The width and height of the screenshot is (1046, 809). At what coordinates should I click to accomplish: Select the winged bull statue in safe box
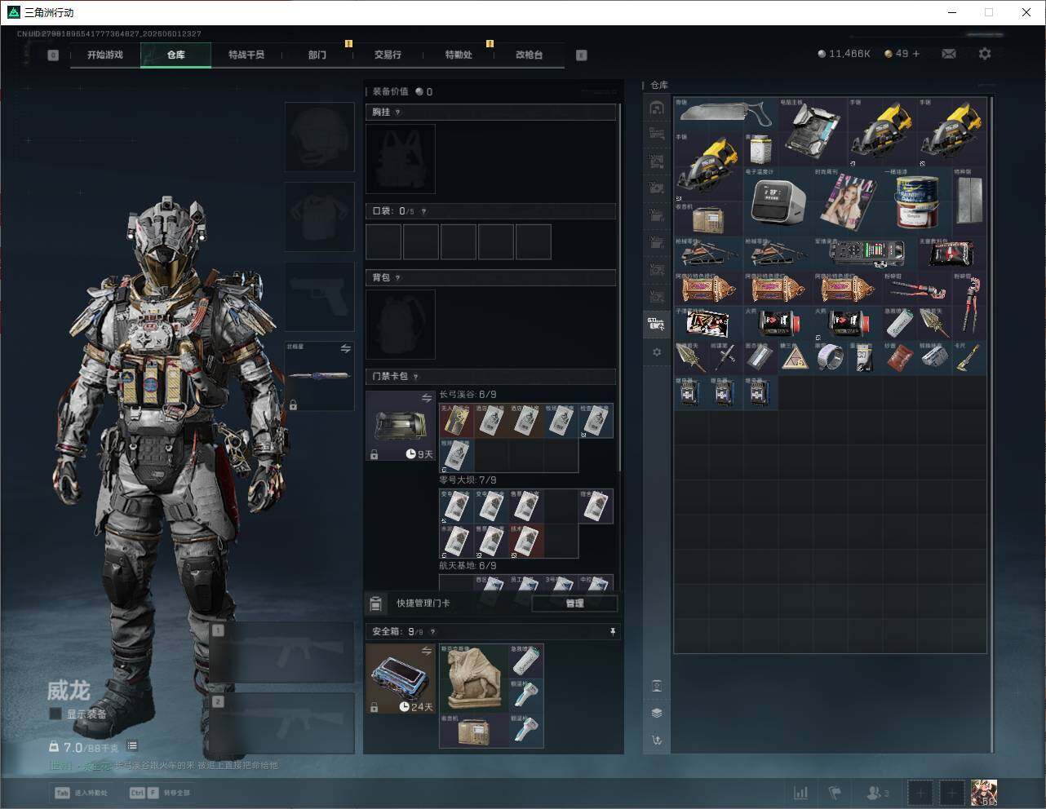[x=474, y=679]
